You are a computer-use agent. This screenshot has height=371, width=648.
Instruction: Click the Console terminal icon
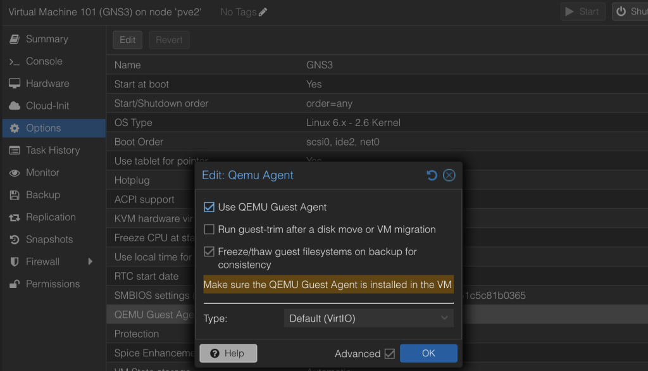pyautogui.click(x=14, y=61)
